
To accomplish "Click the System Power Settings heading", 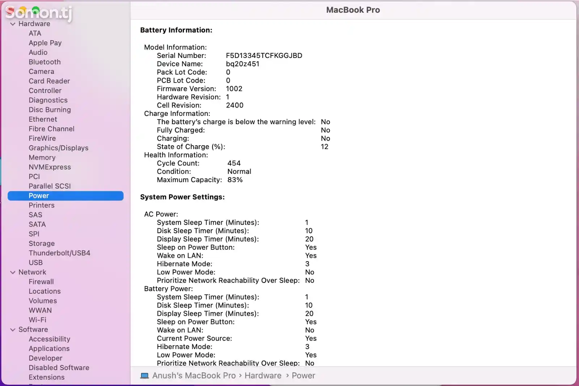I will (x=182, y=197).
